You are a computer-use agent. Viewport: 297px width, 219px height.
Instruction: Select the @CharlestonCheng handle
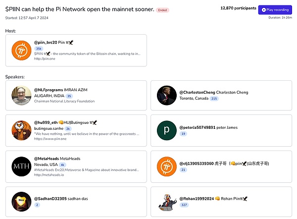coord(196,92)
